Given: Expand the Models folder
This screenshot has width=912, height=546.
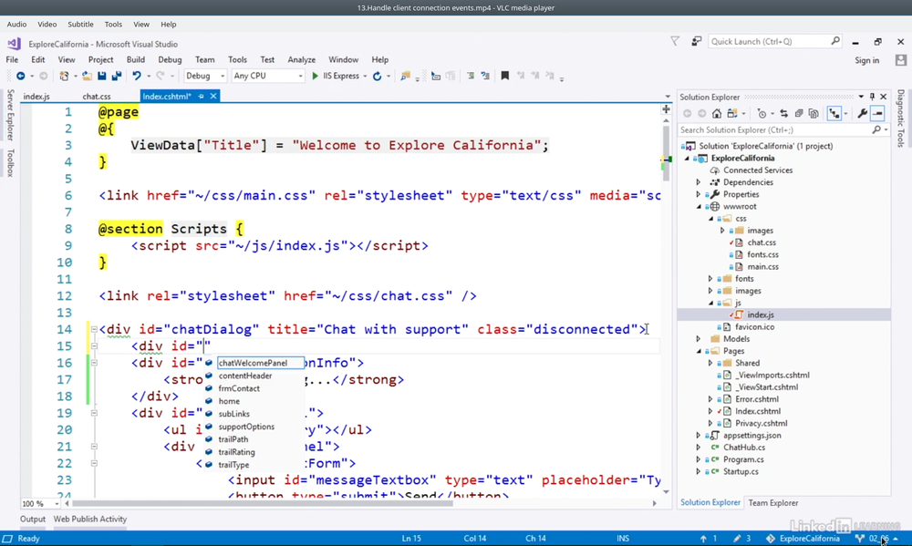Looking at the screenshot, I should tap(699, 339).
